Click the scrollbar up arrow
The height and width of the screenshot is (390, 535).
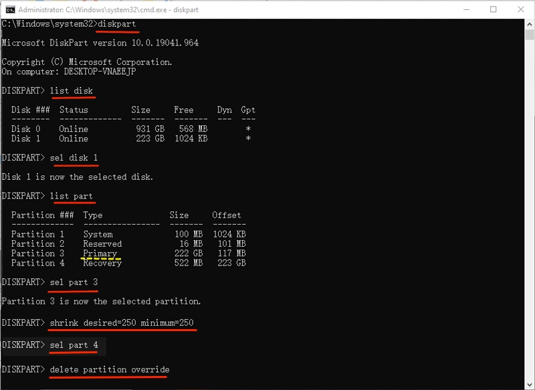click(x=528, y=24)
